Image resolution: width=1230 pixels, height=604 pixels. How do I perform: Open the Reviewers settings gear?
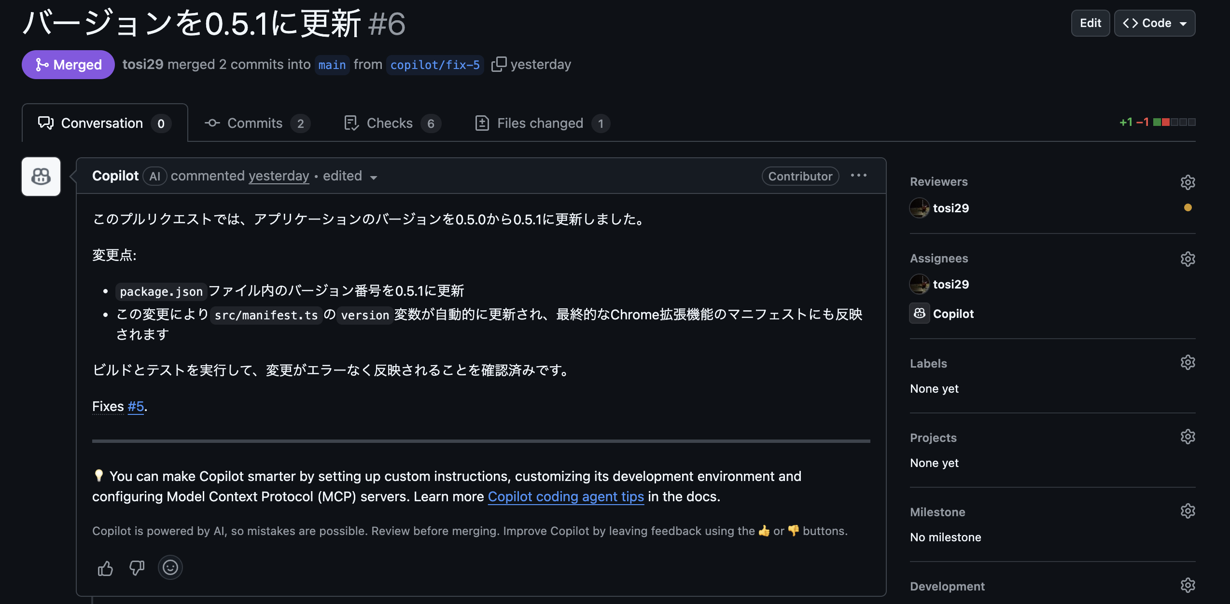[x=1188, y=182]
